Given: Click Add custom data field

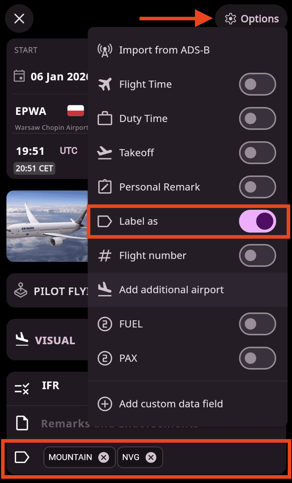Looking at the screenshot, I should (x=171, y=404).
